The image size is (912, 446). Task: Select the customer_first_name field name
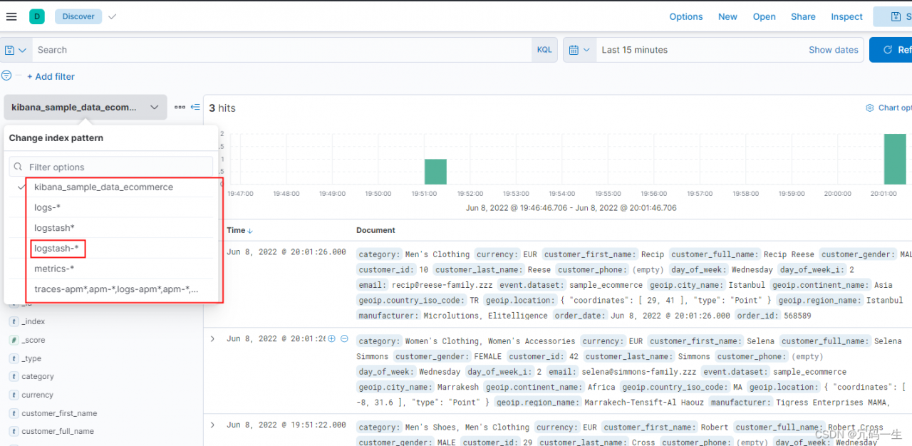tap(59, 413)
